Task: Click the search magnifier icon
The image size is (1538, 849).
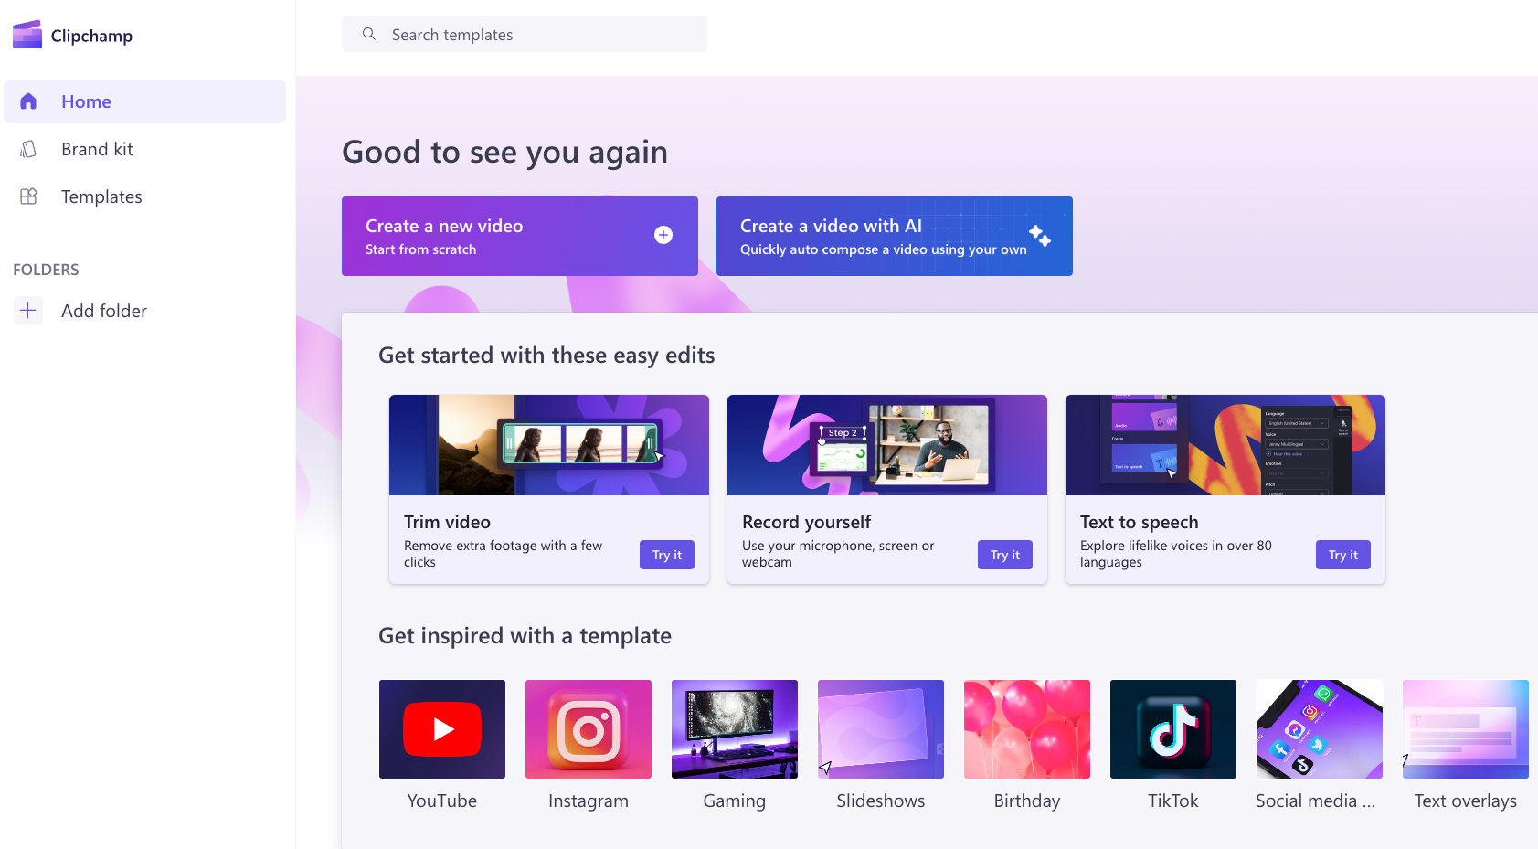Action: tap(369, 34)
